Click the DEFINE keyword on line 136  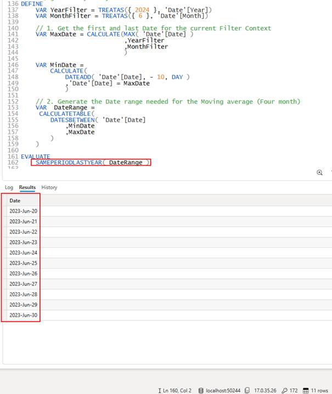(32, 3)
